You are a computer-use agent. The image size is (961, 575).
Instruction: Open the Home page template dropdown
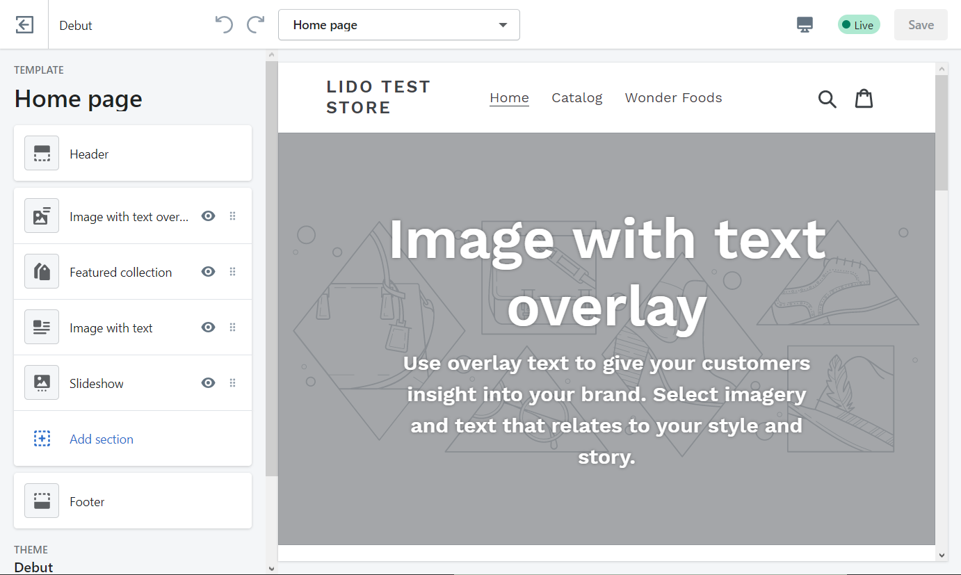(x=398, y=25)
